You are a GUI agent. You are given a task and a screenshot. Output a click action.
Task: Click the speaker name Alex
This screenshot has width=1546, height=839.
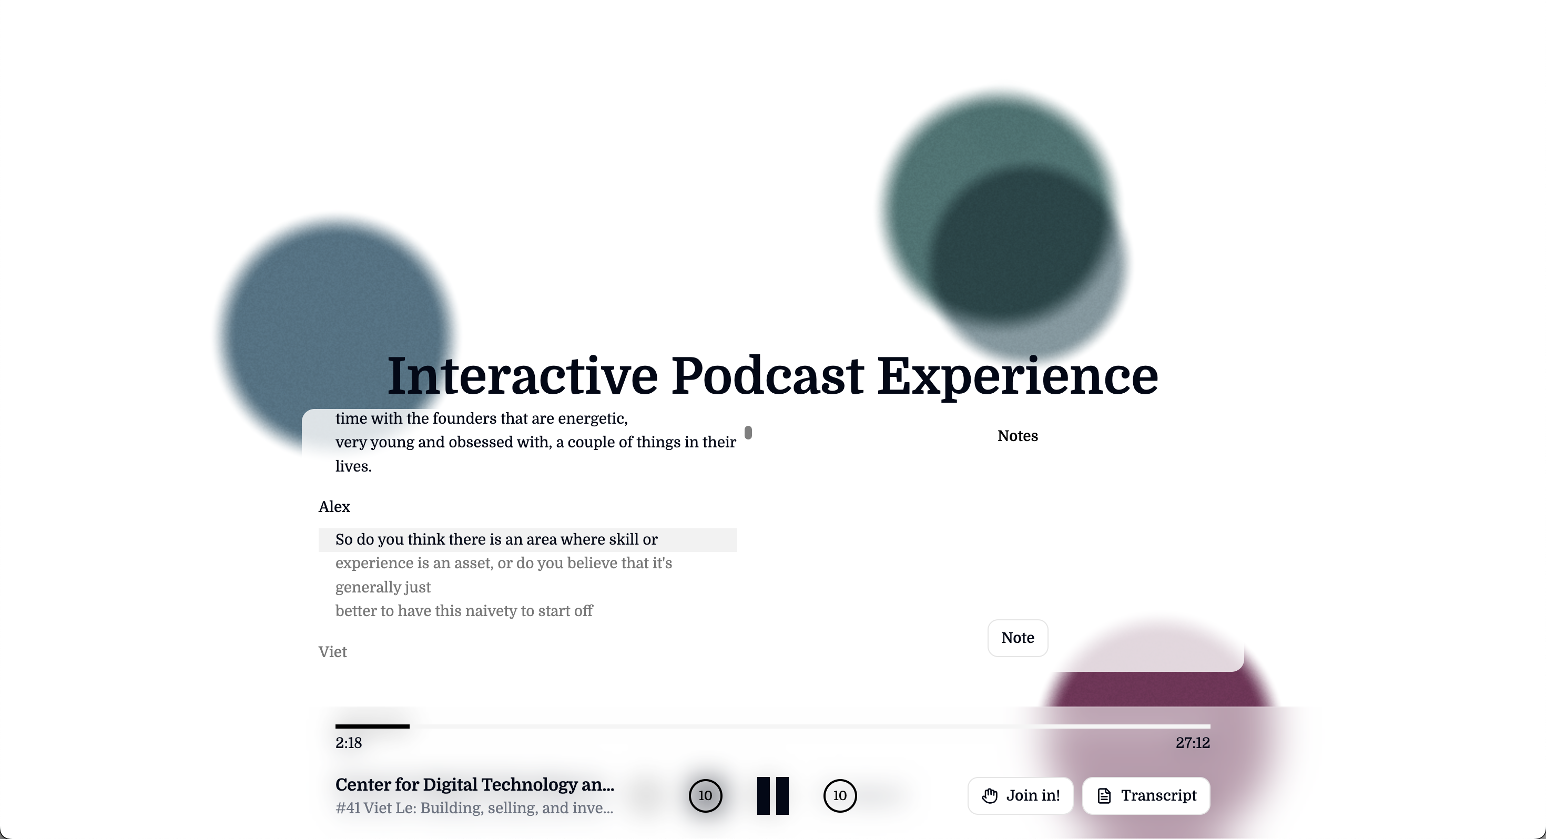(x=334, y=507)
